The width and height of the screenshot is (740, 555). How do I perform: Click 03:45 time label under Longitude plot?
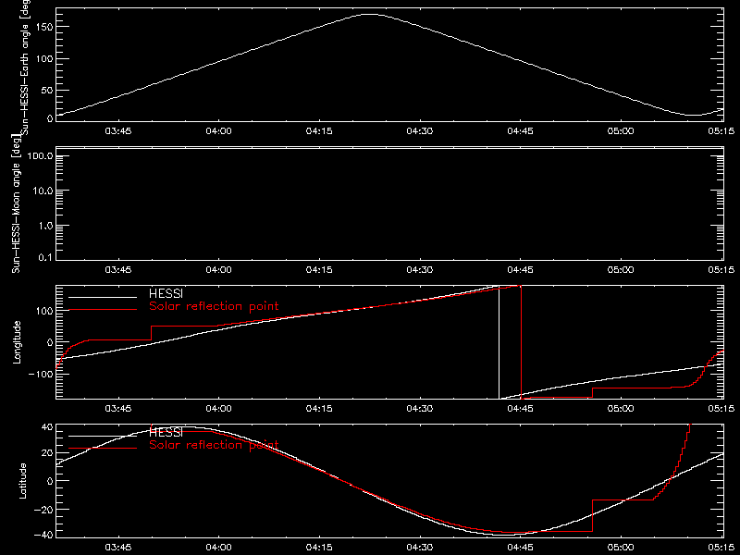click(x=118, y=409)
